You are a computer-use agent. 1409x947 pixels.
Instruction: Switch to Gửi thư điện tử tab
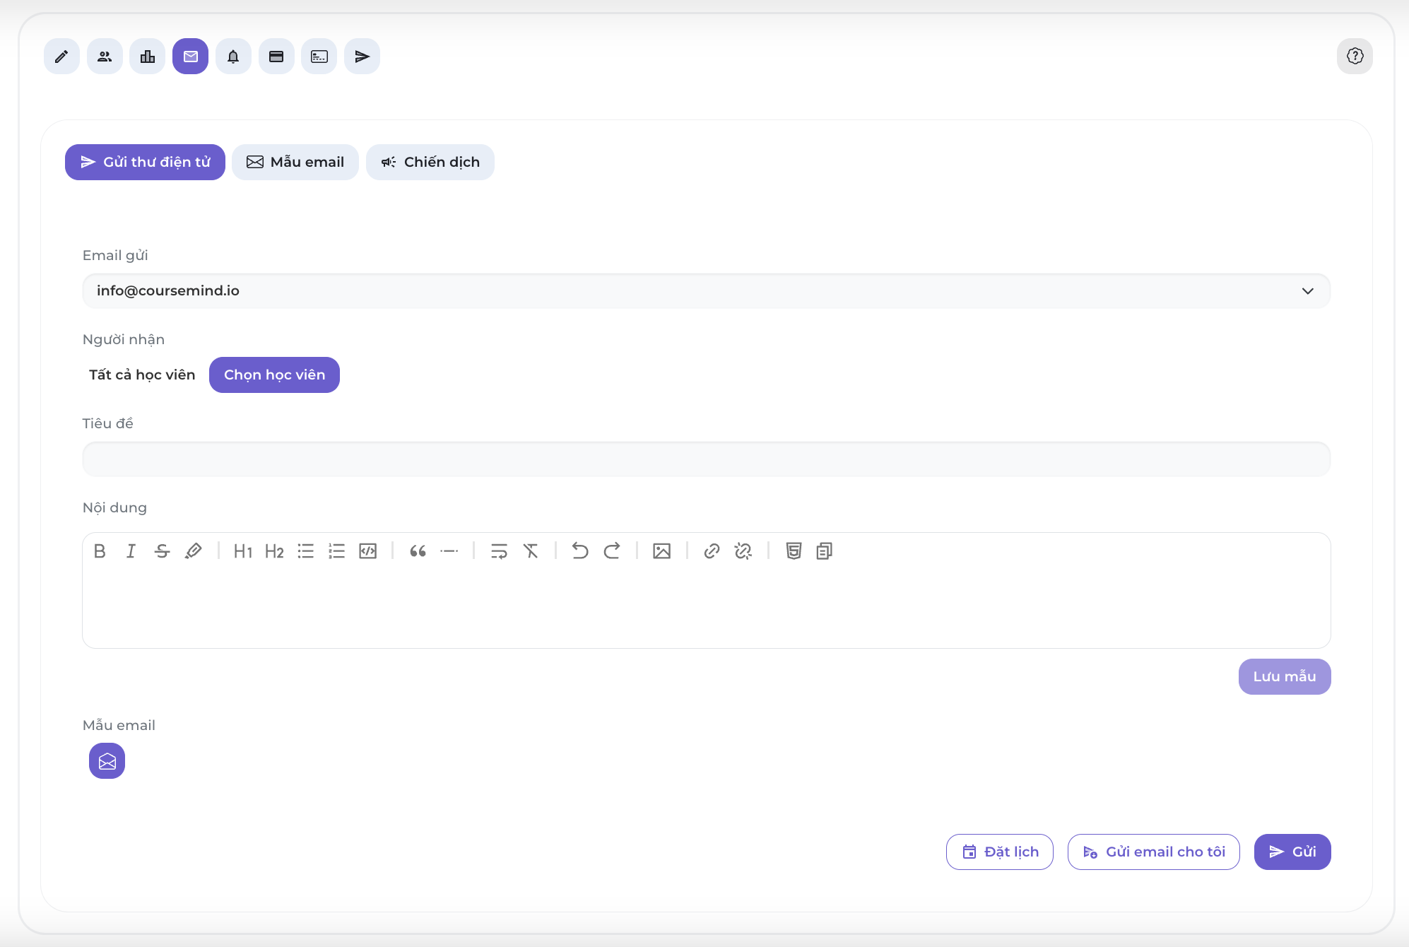pos(145,163)
